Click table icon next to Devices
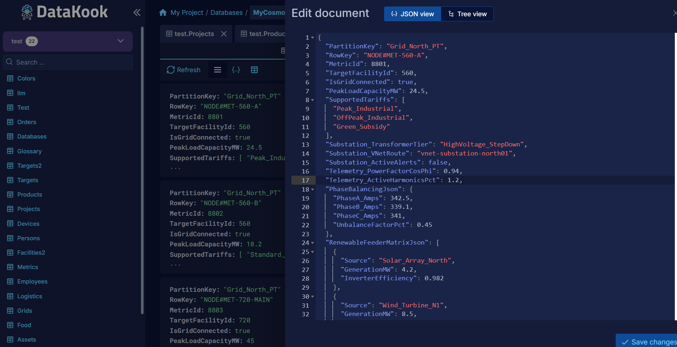This screenshot has height=347, width=677. click(x=10, y=224)
